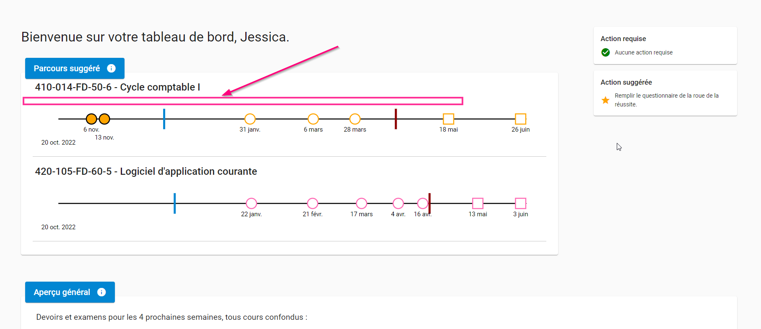Image resolution: width=761 pixels, height=329 pixels.
Task: Select the 28 mars circle milestone
Action: 355,119
